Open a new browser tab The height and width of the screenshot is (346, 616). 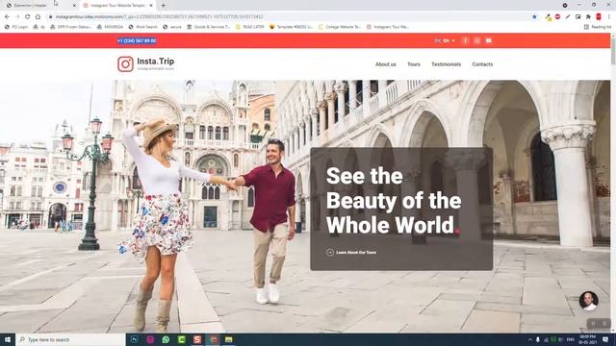pos(163,6)
